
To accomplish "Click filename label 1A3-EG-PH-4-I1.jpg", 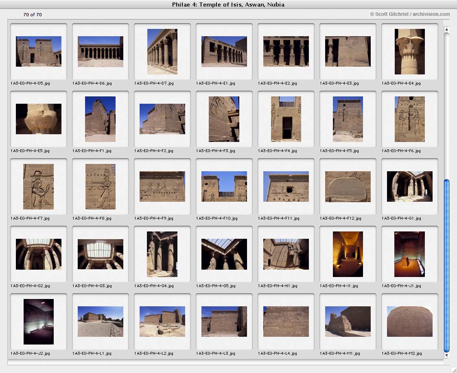I will pos(339,286).
